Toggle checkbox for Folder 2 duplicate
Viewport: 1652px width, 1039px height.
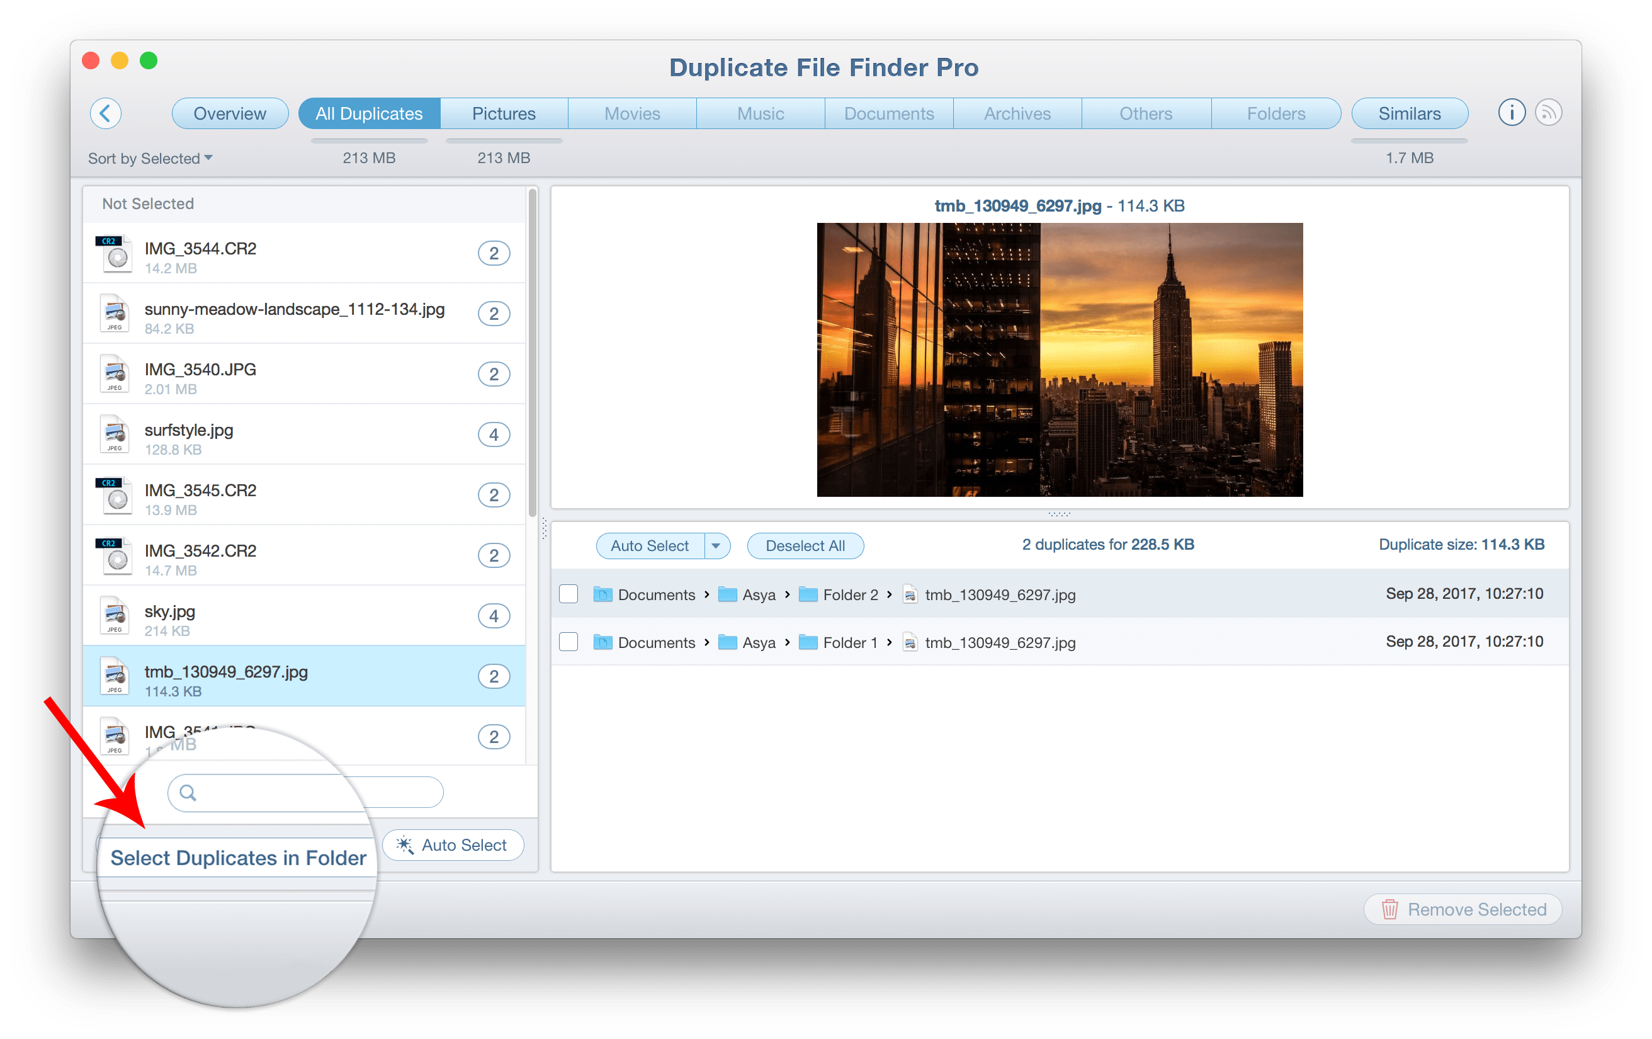pyautogui.click(x=569, y=594)
